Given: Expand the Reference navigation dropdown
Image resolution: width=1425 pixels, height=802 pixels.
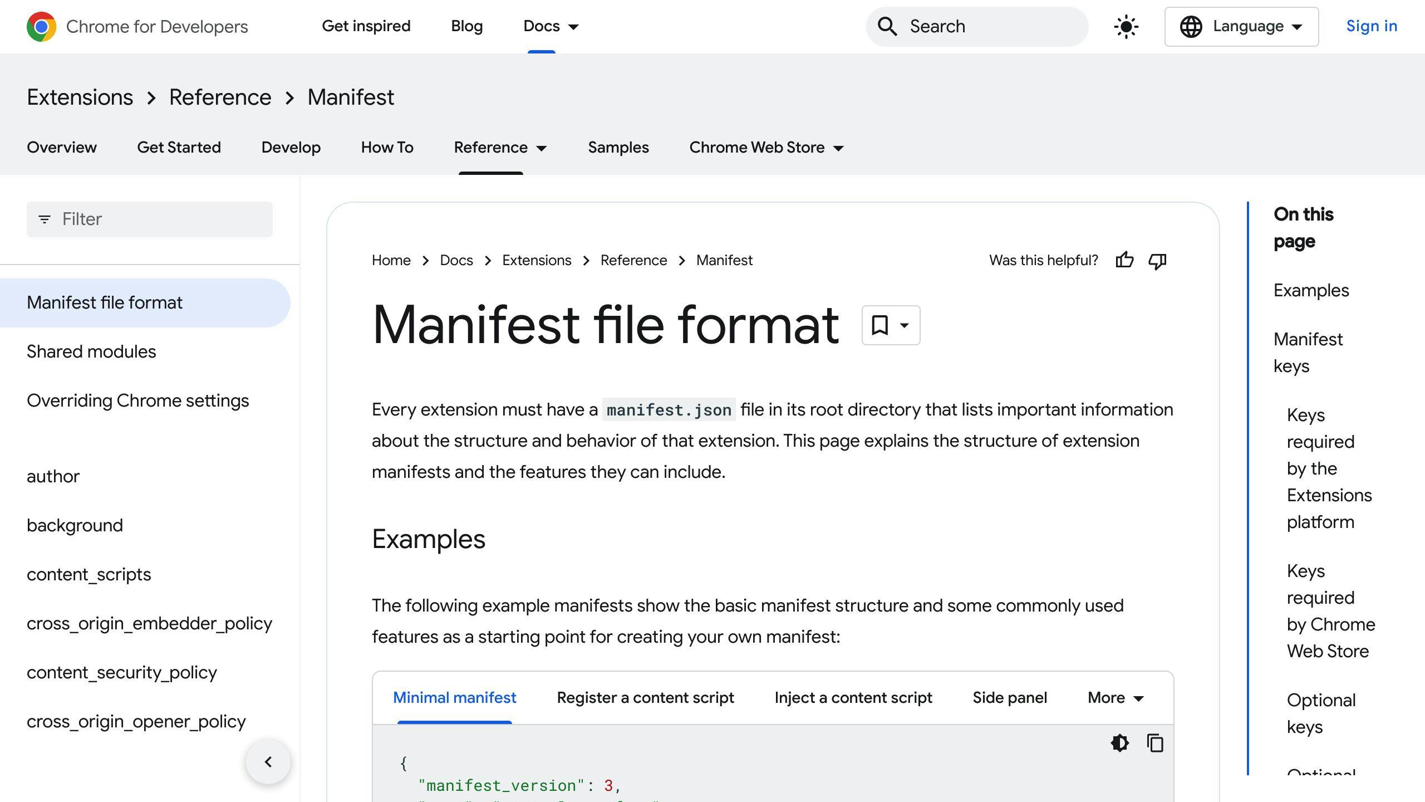Looking at the screenshot, I should [x=500, y=148].
